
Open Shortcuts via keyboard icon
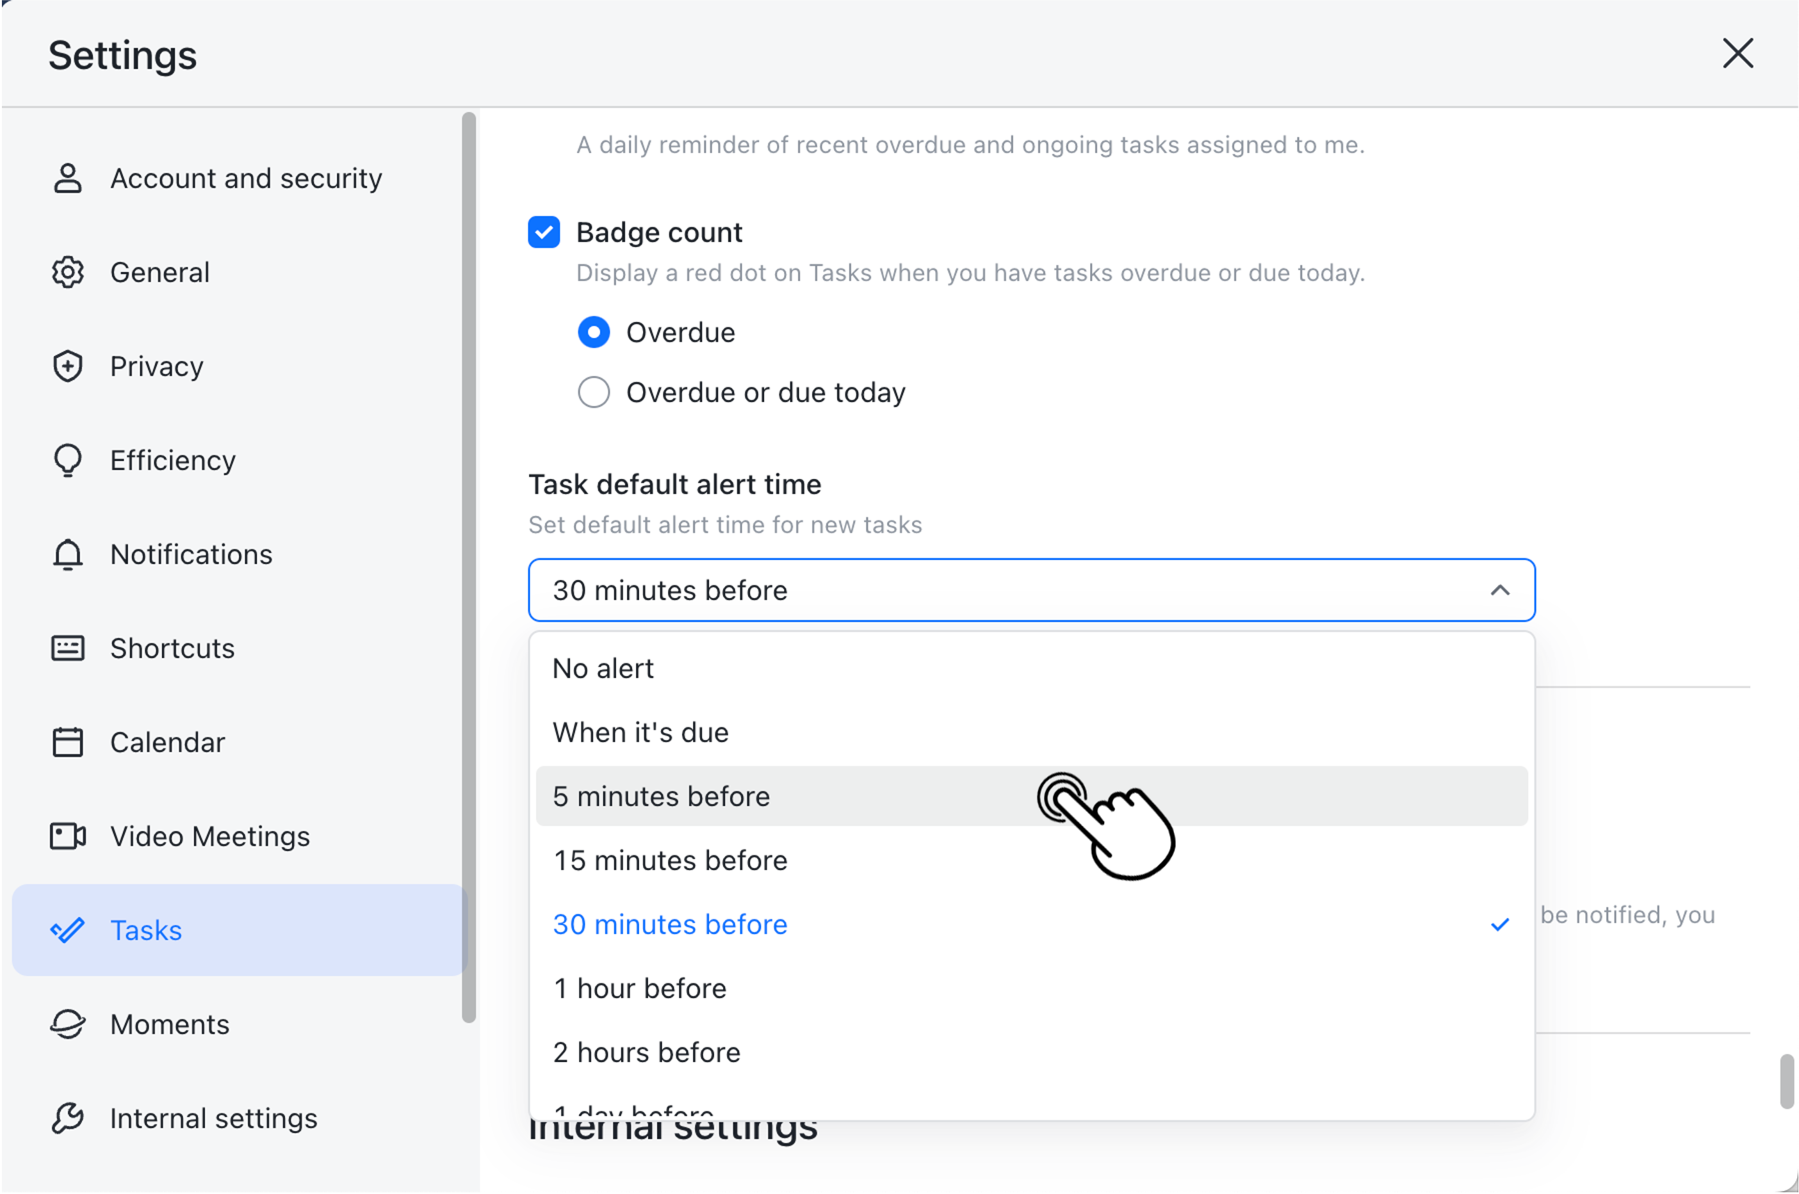coord(68,647)
